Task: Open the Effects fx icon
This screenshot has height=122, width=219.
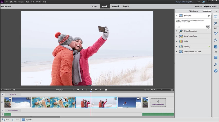Action: [x=216, y=40]
